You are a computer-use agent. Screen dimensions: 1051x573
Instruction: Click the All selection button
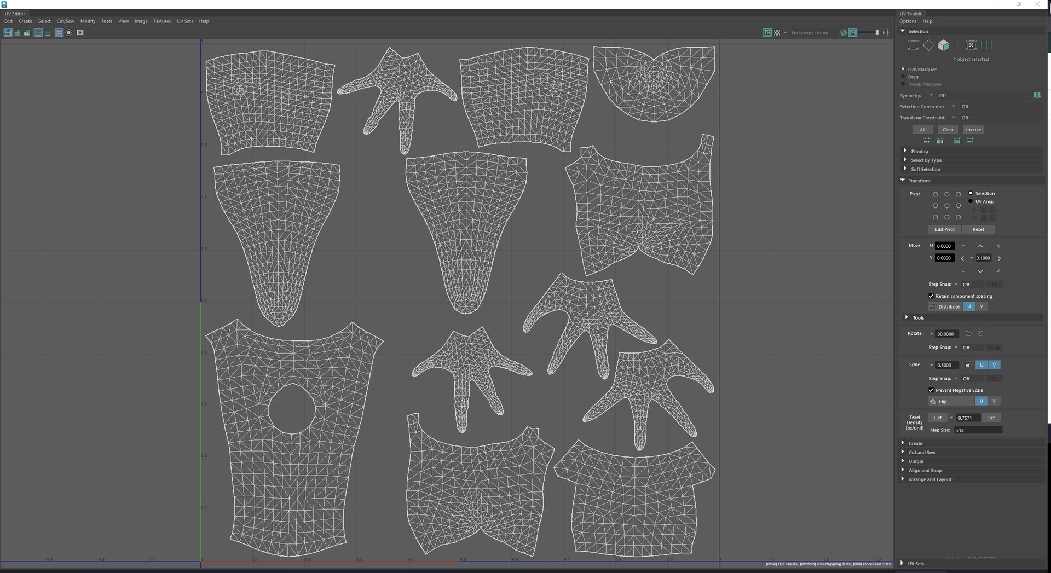(x=922, y=130)
